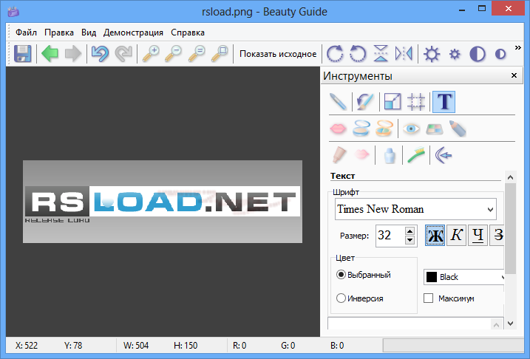Select the lipstick lips tool
The image size is (530, 359).
(x=338, y=129)
